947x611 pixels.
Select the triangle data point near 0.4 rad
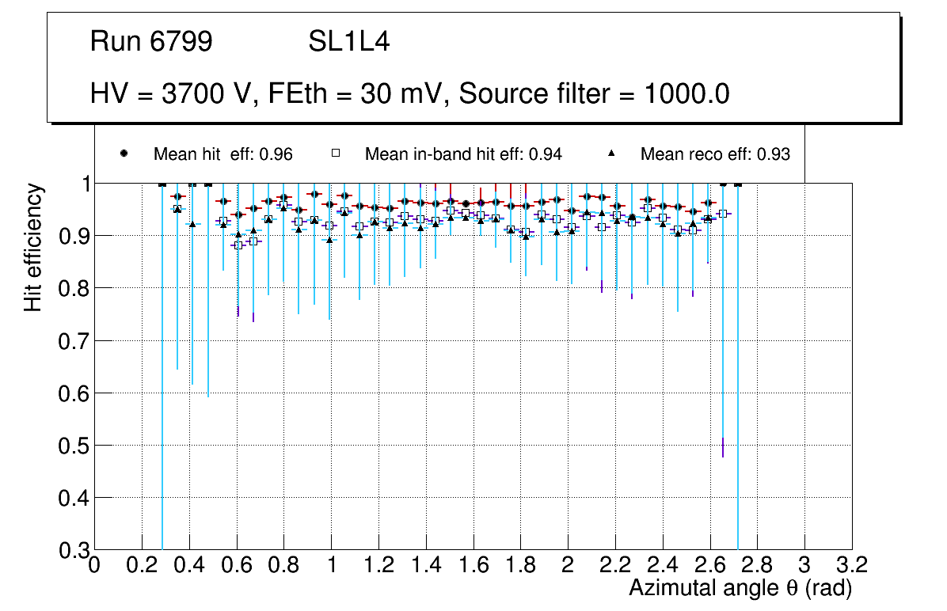click(x=192, y=224)
